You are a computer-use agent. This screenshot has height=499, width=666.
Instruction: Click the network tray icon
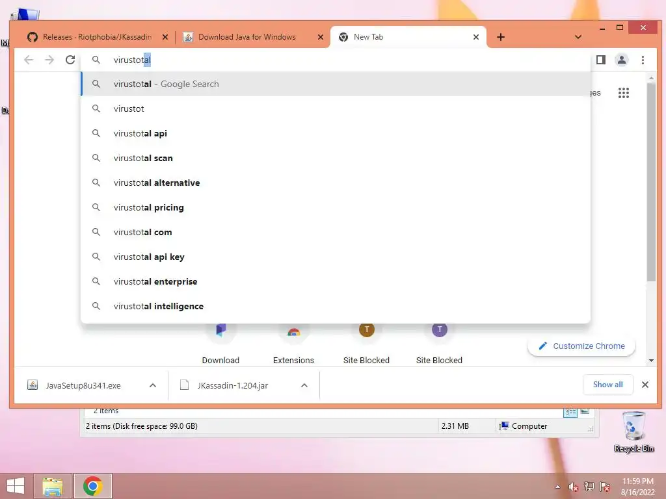click(589, 487)
